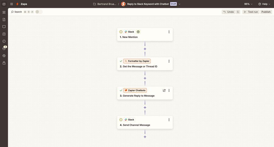Viewport: 274px width, 147px height.
Task: Click the Zap's orange app icon in header
Action: coord(123,4)
